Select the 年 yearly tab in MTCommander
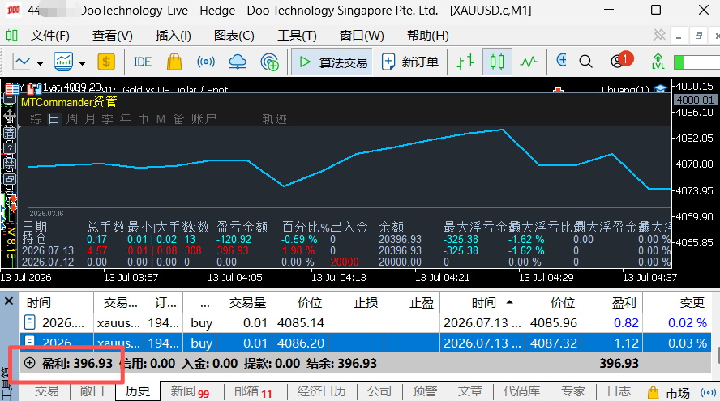Image resolution: width=720 pixels, height=401 pixels. pos(125,119)
